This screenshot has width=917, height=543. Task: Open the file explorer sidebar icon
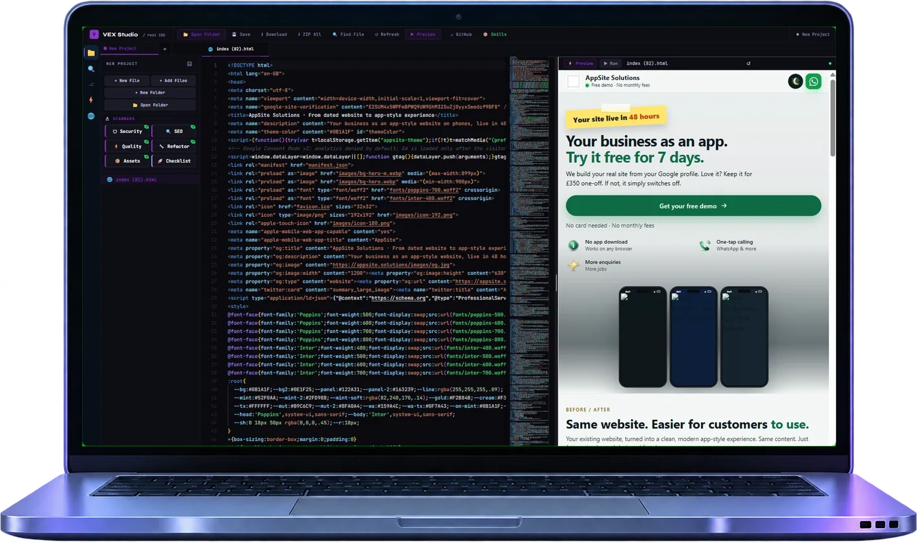[91, 53]
